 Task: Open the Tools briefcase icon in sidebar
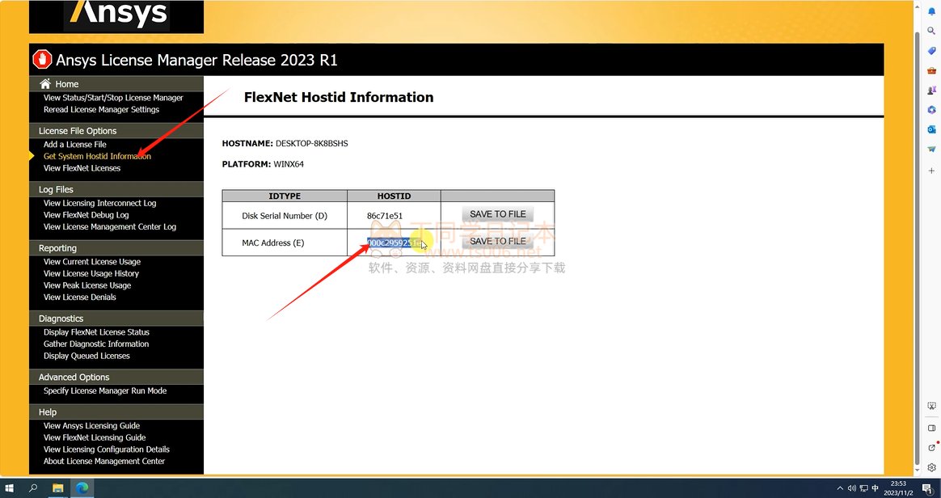931,70
